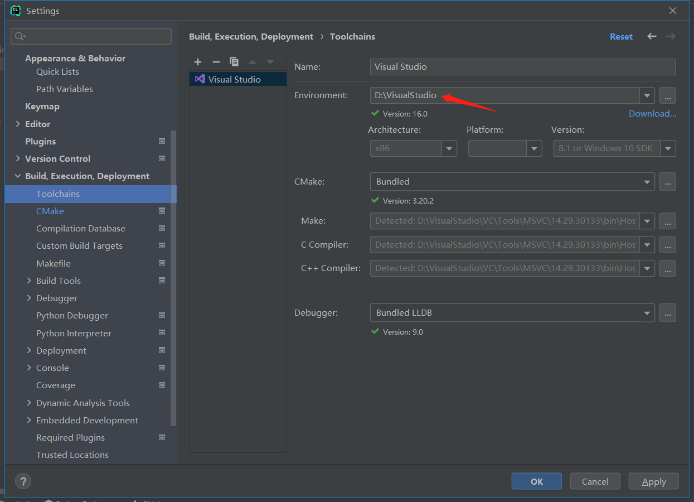Viewport: 694px width, 502px height.
Task: Click project-level icon beside Compilation Database
Action: pyautogui.click(x=162, y=228)
